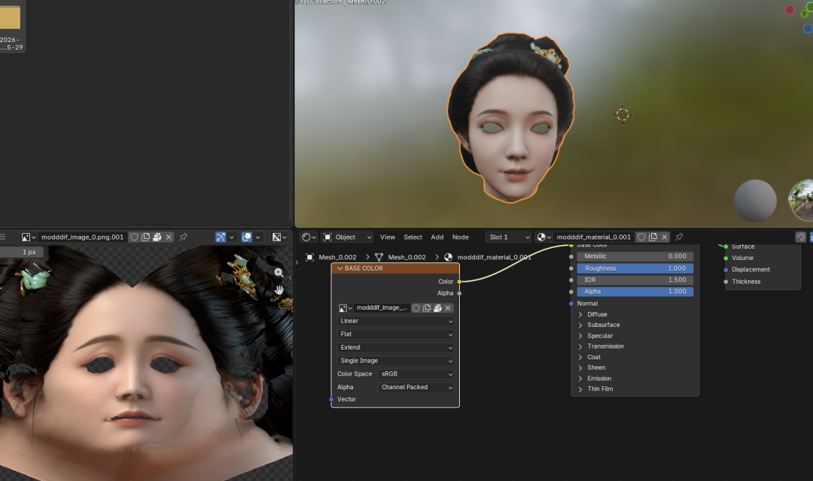Screen dimensions: 813x481
Task: Open the Slot 1 material slot dropdown
Action: coord(507,237)
